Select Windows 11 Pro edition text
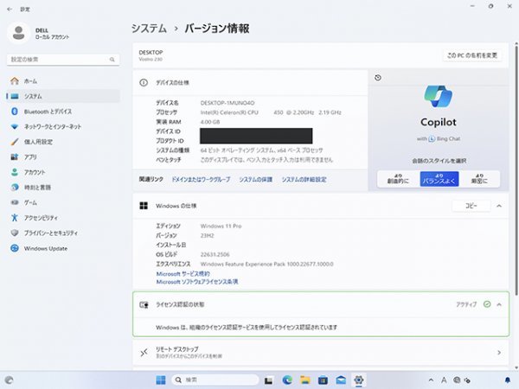This screenshot has width=519, height=389. (x=221, y=226)
